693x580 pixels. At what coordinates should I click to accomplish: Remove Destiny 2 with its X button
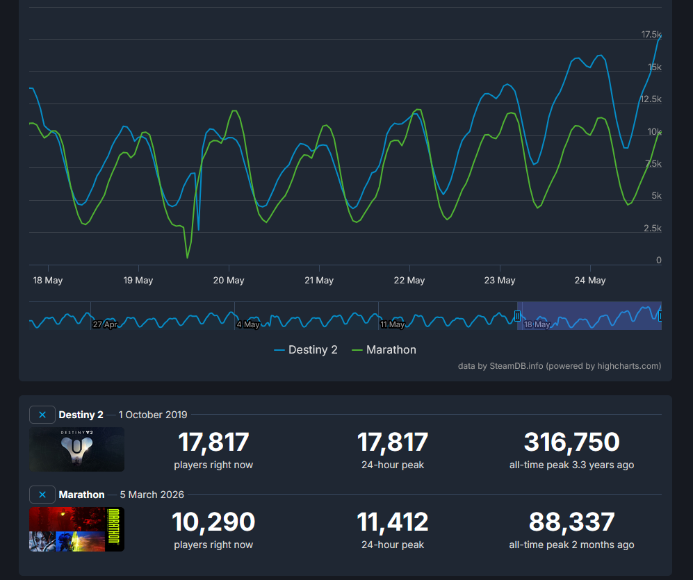pyautogui.click(x=42, y=415)
